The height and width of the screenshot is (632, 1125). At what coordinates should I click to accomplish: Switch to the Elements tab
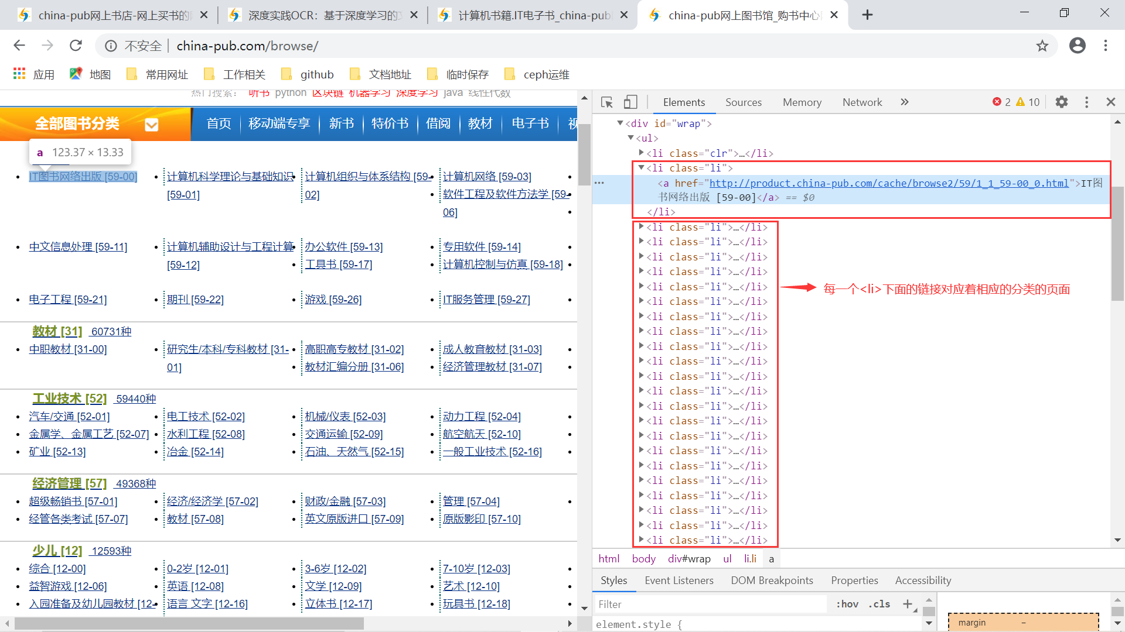coord(684,102)
